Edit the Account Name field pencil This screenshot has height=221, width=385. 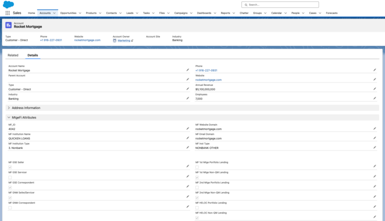tap(187, 70)
